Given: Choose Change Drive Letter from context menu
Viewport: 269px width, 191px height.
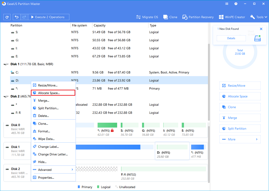Looking at the screenshot, I should [x=53, y=154].
